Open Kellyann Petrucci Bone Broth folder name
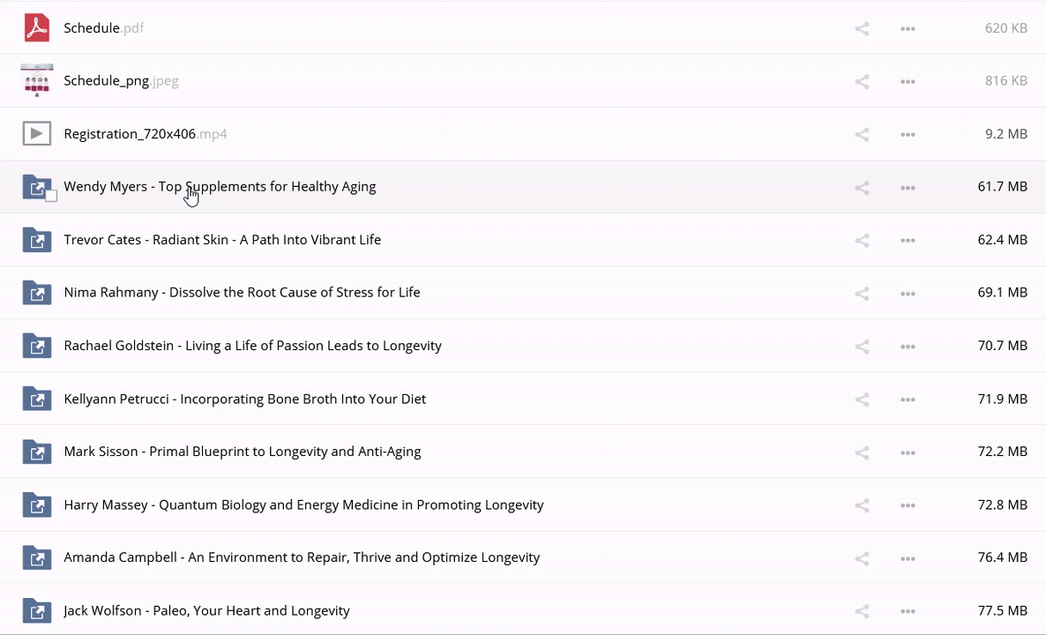Screen dimensions: 1046x635 244,399
